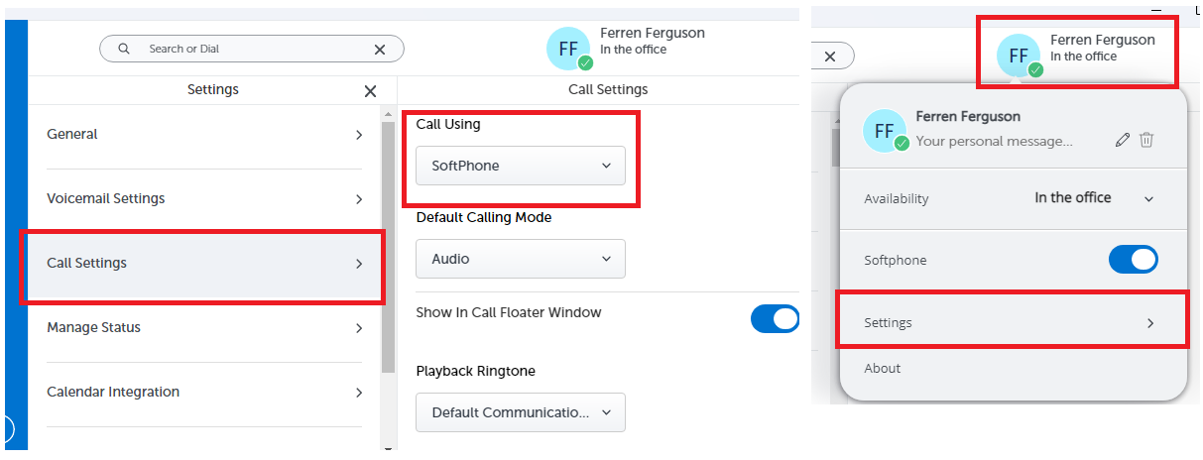Delete personal message with trash icon
Viewport: 1203px width, 460px height.
pyautogui.click(x=1146, y=141)
